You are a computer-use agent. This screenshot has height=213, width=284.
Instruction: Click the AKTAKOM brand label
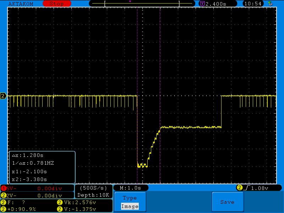21,4
